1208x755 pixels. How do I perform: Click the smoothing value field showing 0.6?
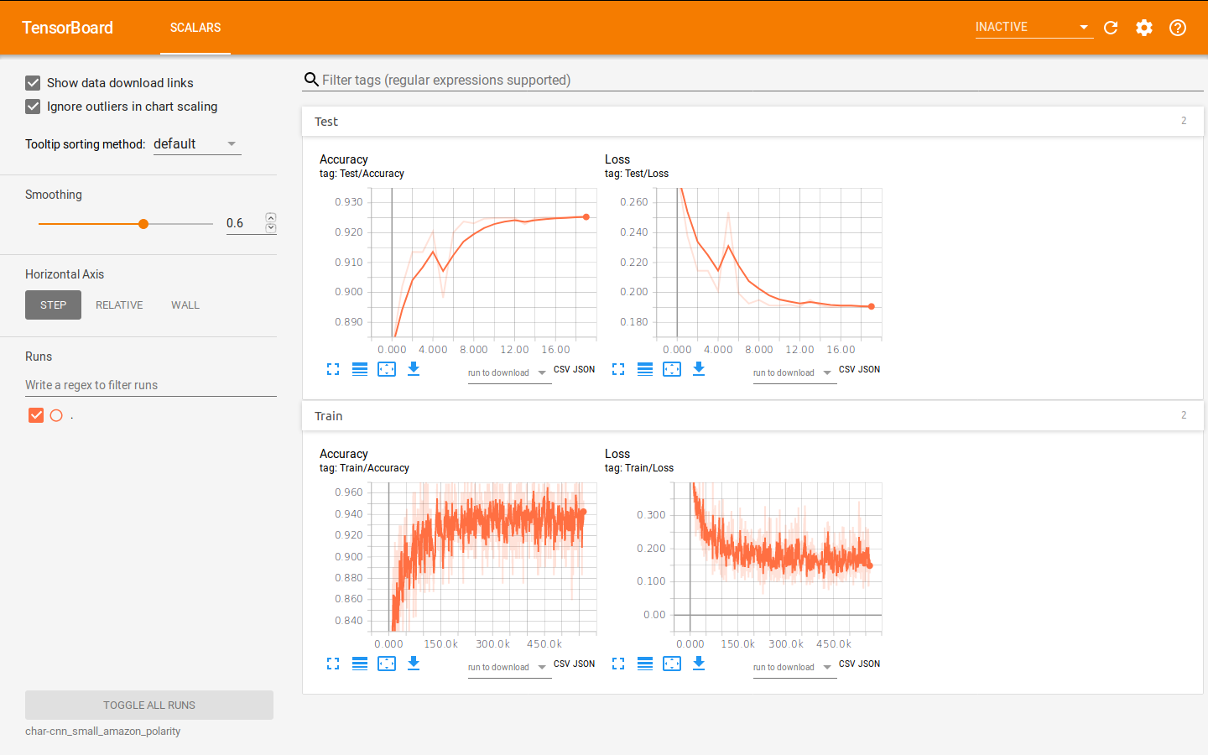[244, 223]
